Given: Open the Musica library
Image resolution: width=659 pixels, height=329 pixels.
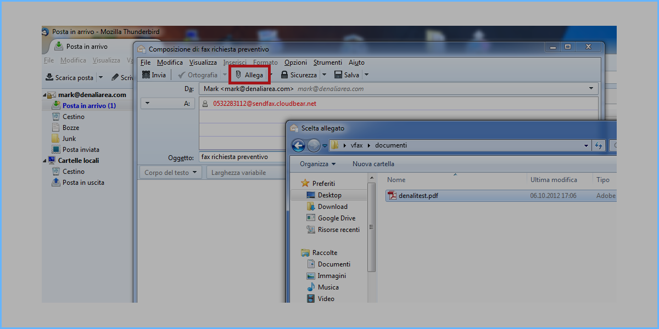Looking at the screenshot, I should [322, 287].
